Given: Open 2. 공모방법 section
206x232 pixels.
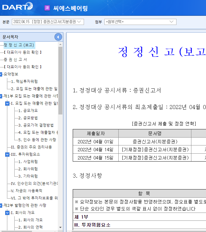Looking at the screenshot, I should [28, 118].
